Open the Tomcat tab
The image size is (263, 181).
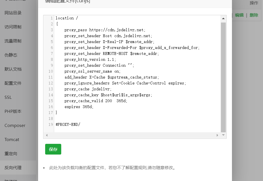(12, 140)
